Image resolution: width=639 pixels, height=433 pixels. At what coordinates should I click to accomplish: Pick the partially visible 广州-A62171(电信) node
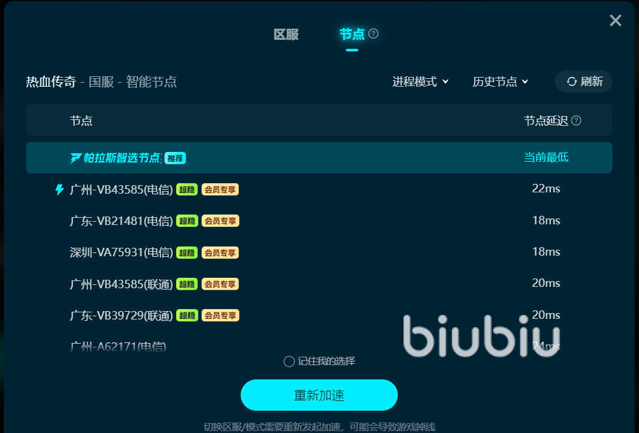319,346
